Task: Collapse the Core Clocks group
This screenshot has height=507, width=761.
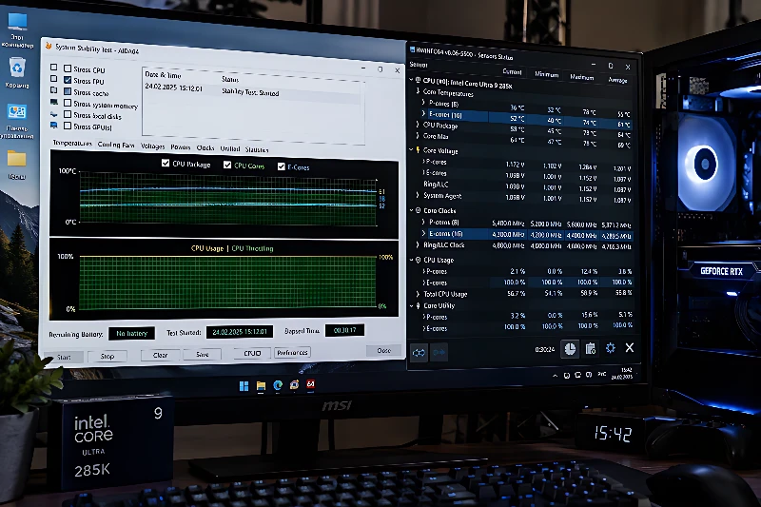Action: coord(411,210)
